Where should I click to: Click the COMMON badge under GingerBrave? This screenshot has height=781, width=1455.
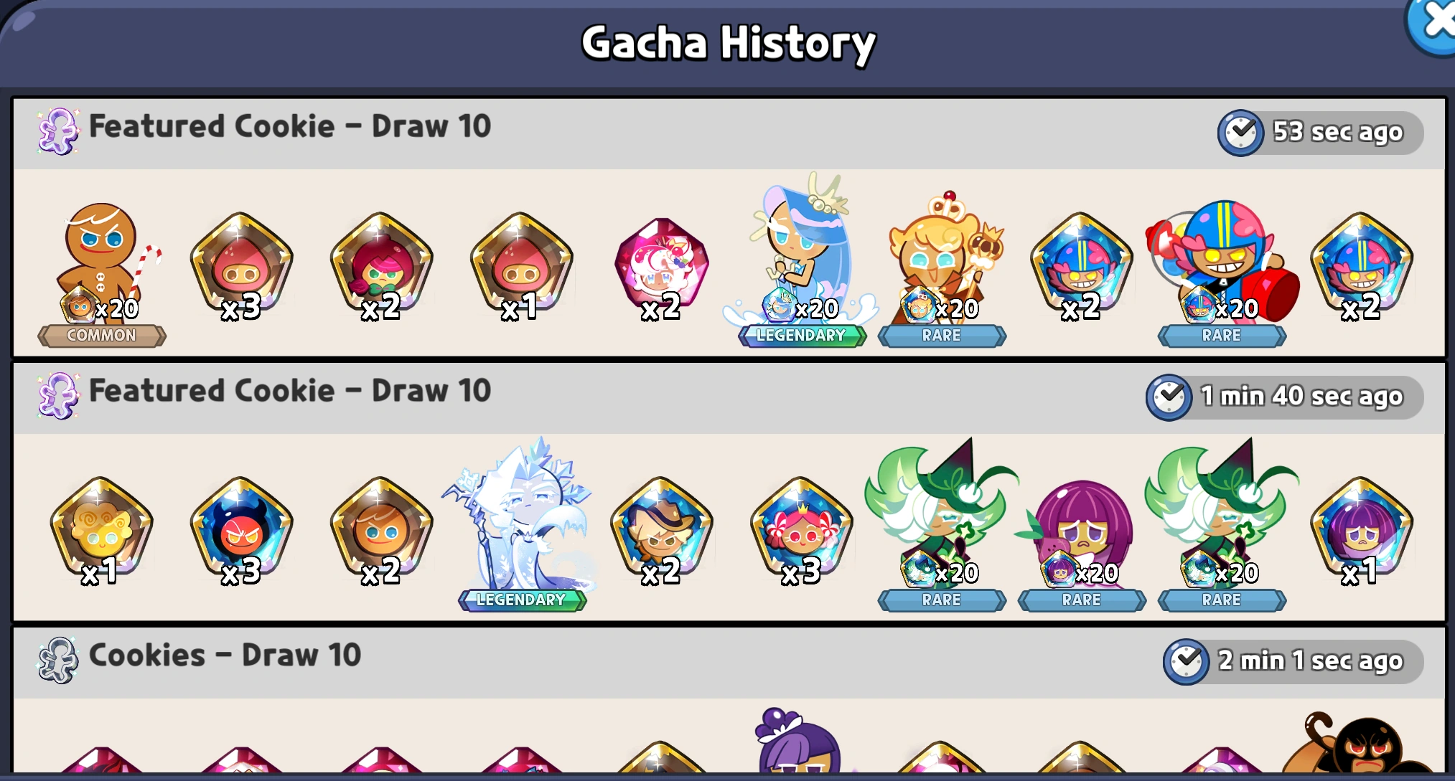(x=102, y=336)
